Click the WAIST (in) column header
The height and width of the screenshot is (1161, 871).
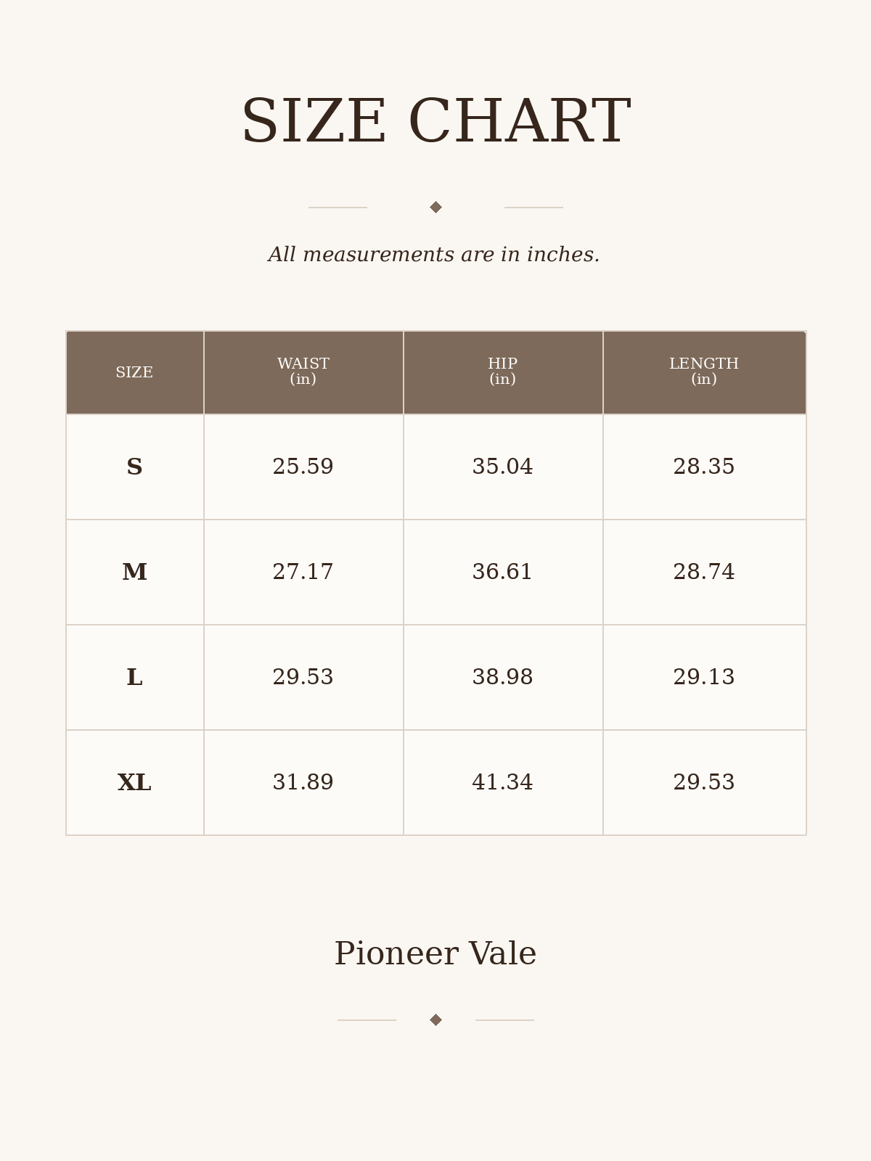point(303,373)
